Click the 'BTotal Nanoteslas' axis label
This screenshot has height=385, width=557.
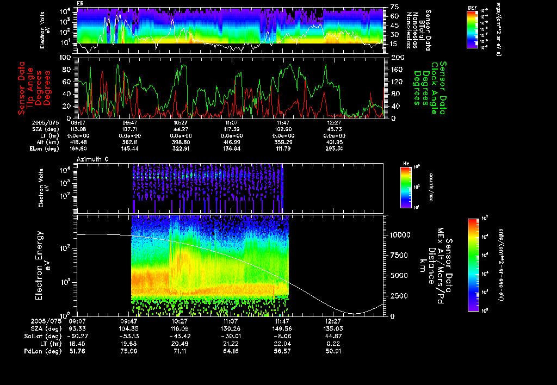tap(415, 30)
